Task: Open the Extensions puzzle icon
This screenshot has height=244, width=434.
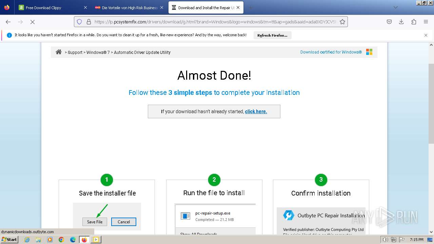Action: point(414,22)
